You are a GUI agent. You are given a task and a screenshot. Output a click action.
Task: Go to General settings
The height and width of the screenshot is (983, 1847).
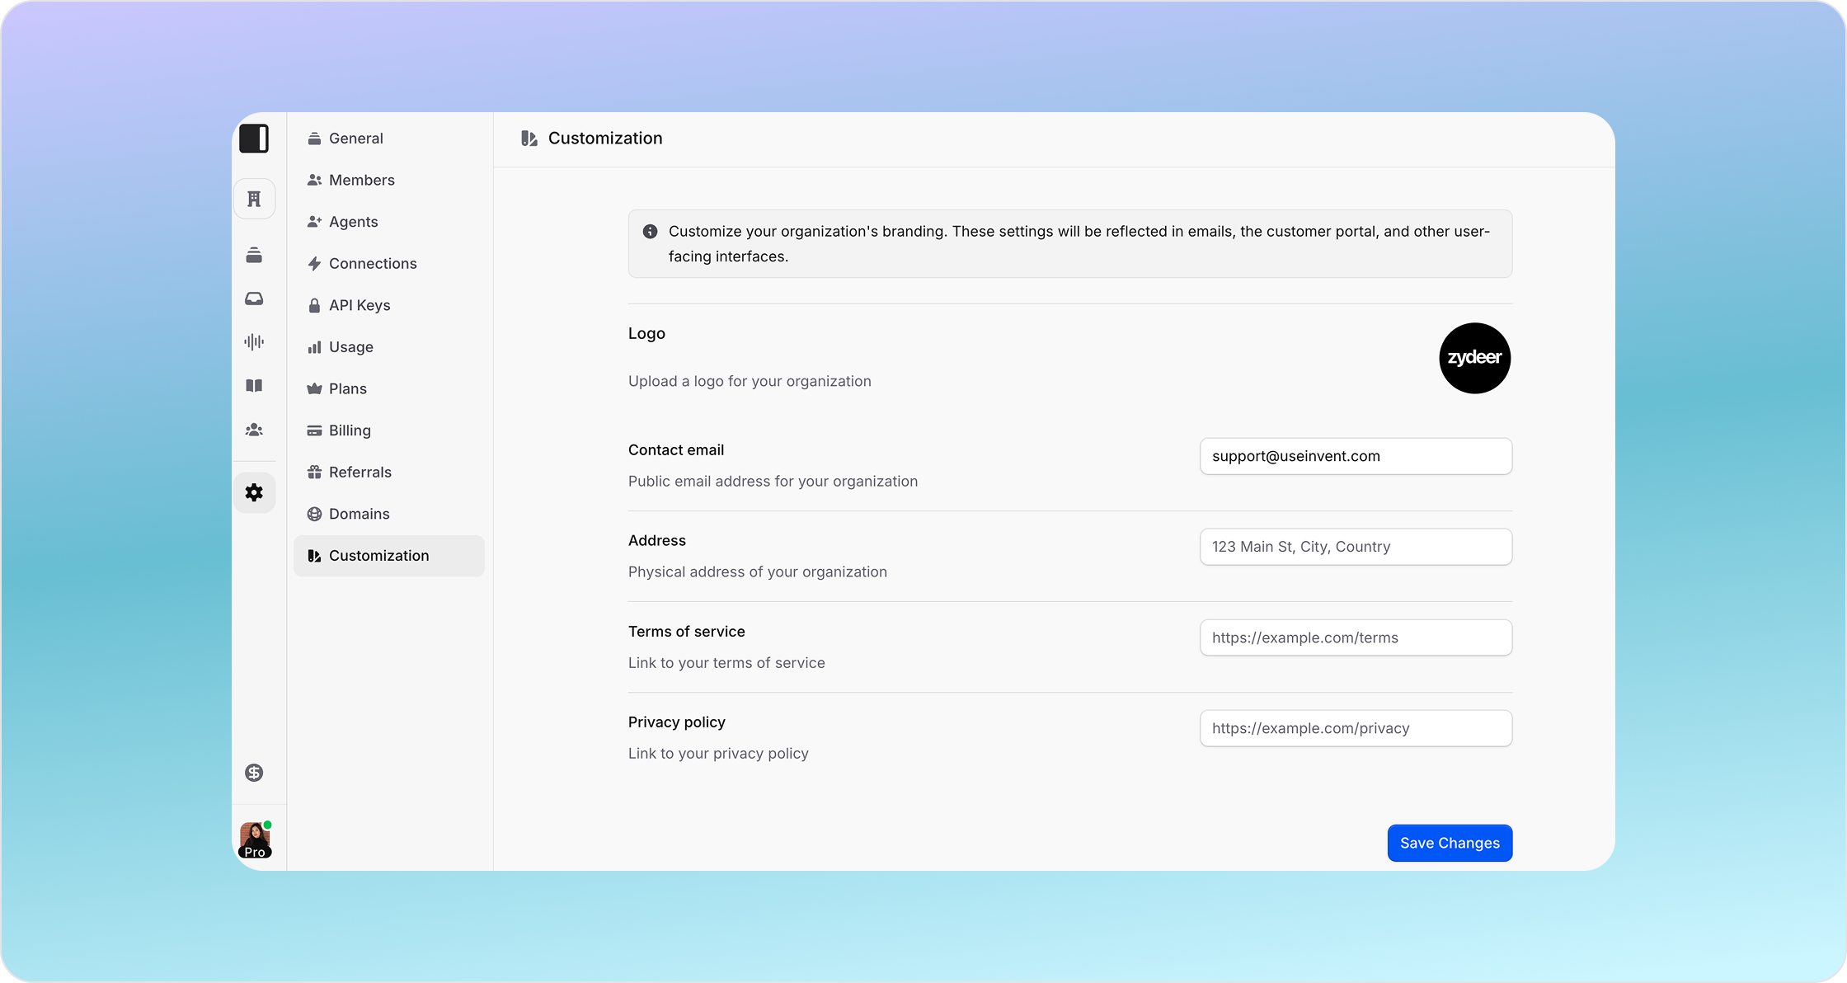(355, 139)
